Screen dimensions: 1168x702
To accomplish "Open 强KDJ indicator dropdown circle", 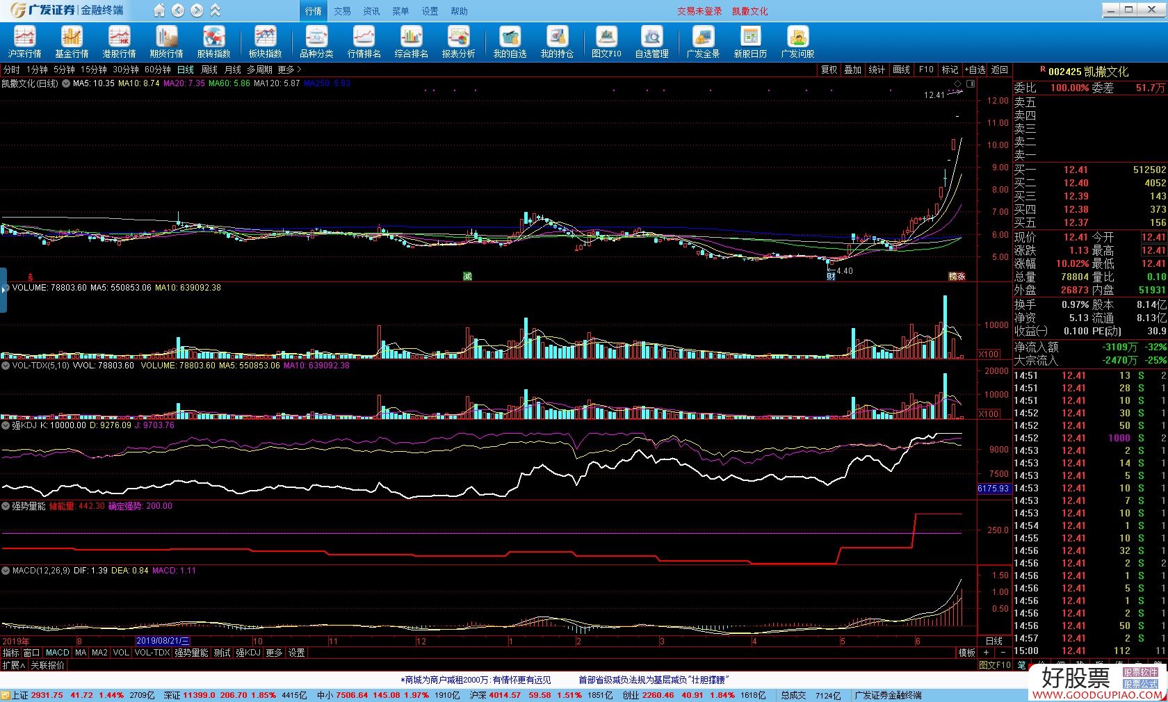I will coord(6,425).
